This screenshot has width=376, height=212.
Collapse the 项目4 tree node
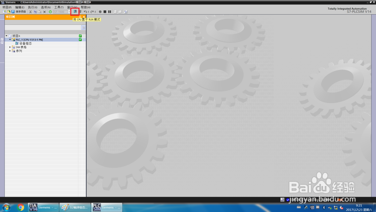point(6,36)
